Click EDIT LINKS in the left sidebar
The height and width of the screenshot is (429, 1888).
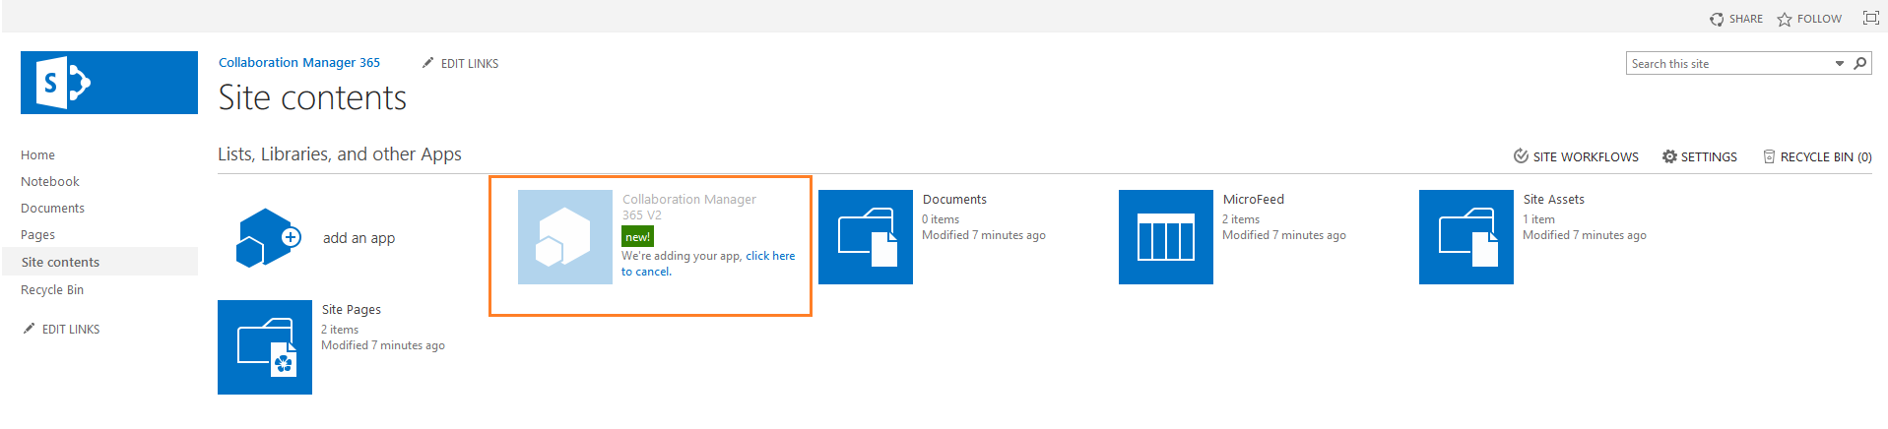[61, 329]
